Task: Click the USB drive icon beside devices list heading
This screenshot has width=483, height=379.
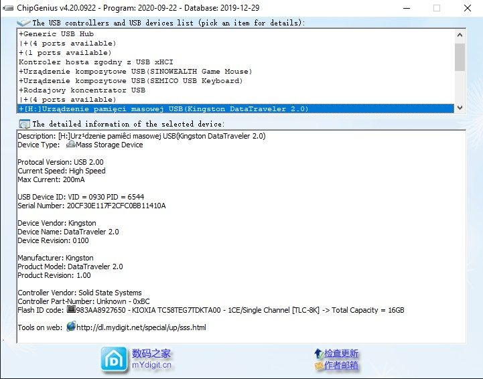Action: coord(23,23)
